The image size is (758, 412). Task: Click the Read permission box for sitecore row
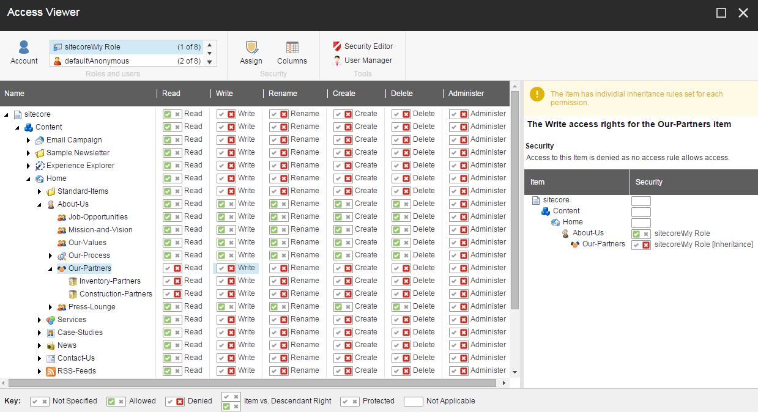click(x=173, y=114)
